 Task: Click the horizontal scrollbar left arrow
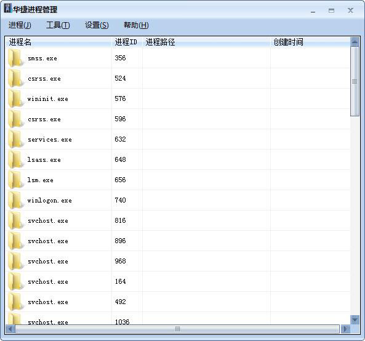10,329
